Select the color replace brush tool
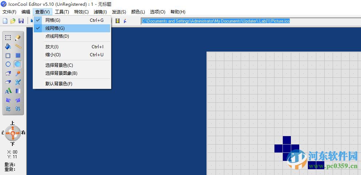The width and height of the screenshot is (361, 175). [18, 82]
